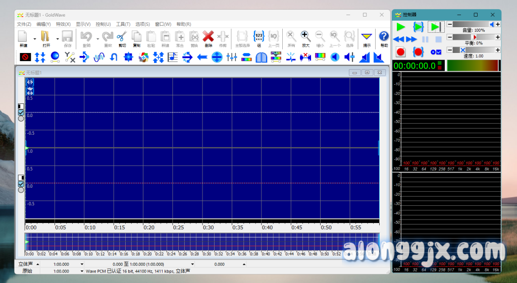Toggle the right channel checkbox beside lower waveform
This screenshot has height=283, width=517.
pos(21,184)
